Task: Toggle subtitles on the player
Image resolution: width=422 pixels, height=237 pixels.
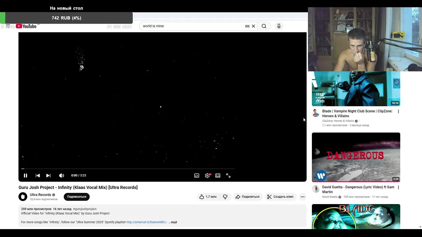Action: click(196, 175)
